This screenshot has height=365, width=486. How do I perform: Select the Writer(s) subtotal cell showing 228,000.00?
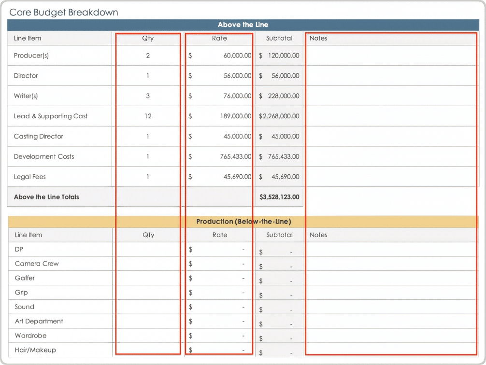[x=279, y=96]
